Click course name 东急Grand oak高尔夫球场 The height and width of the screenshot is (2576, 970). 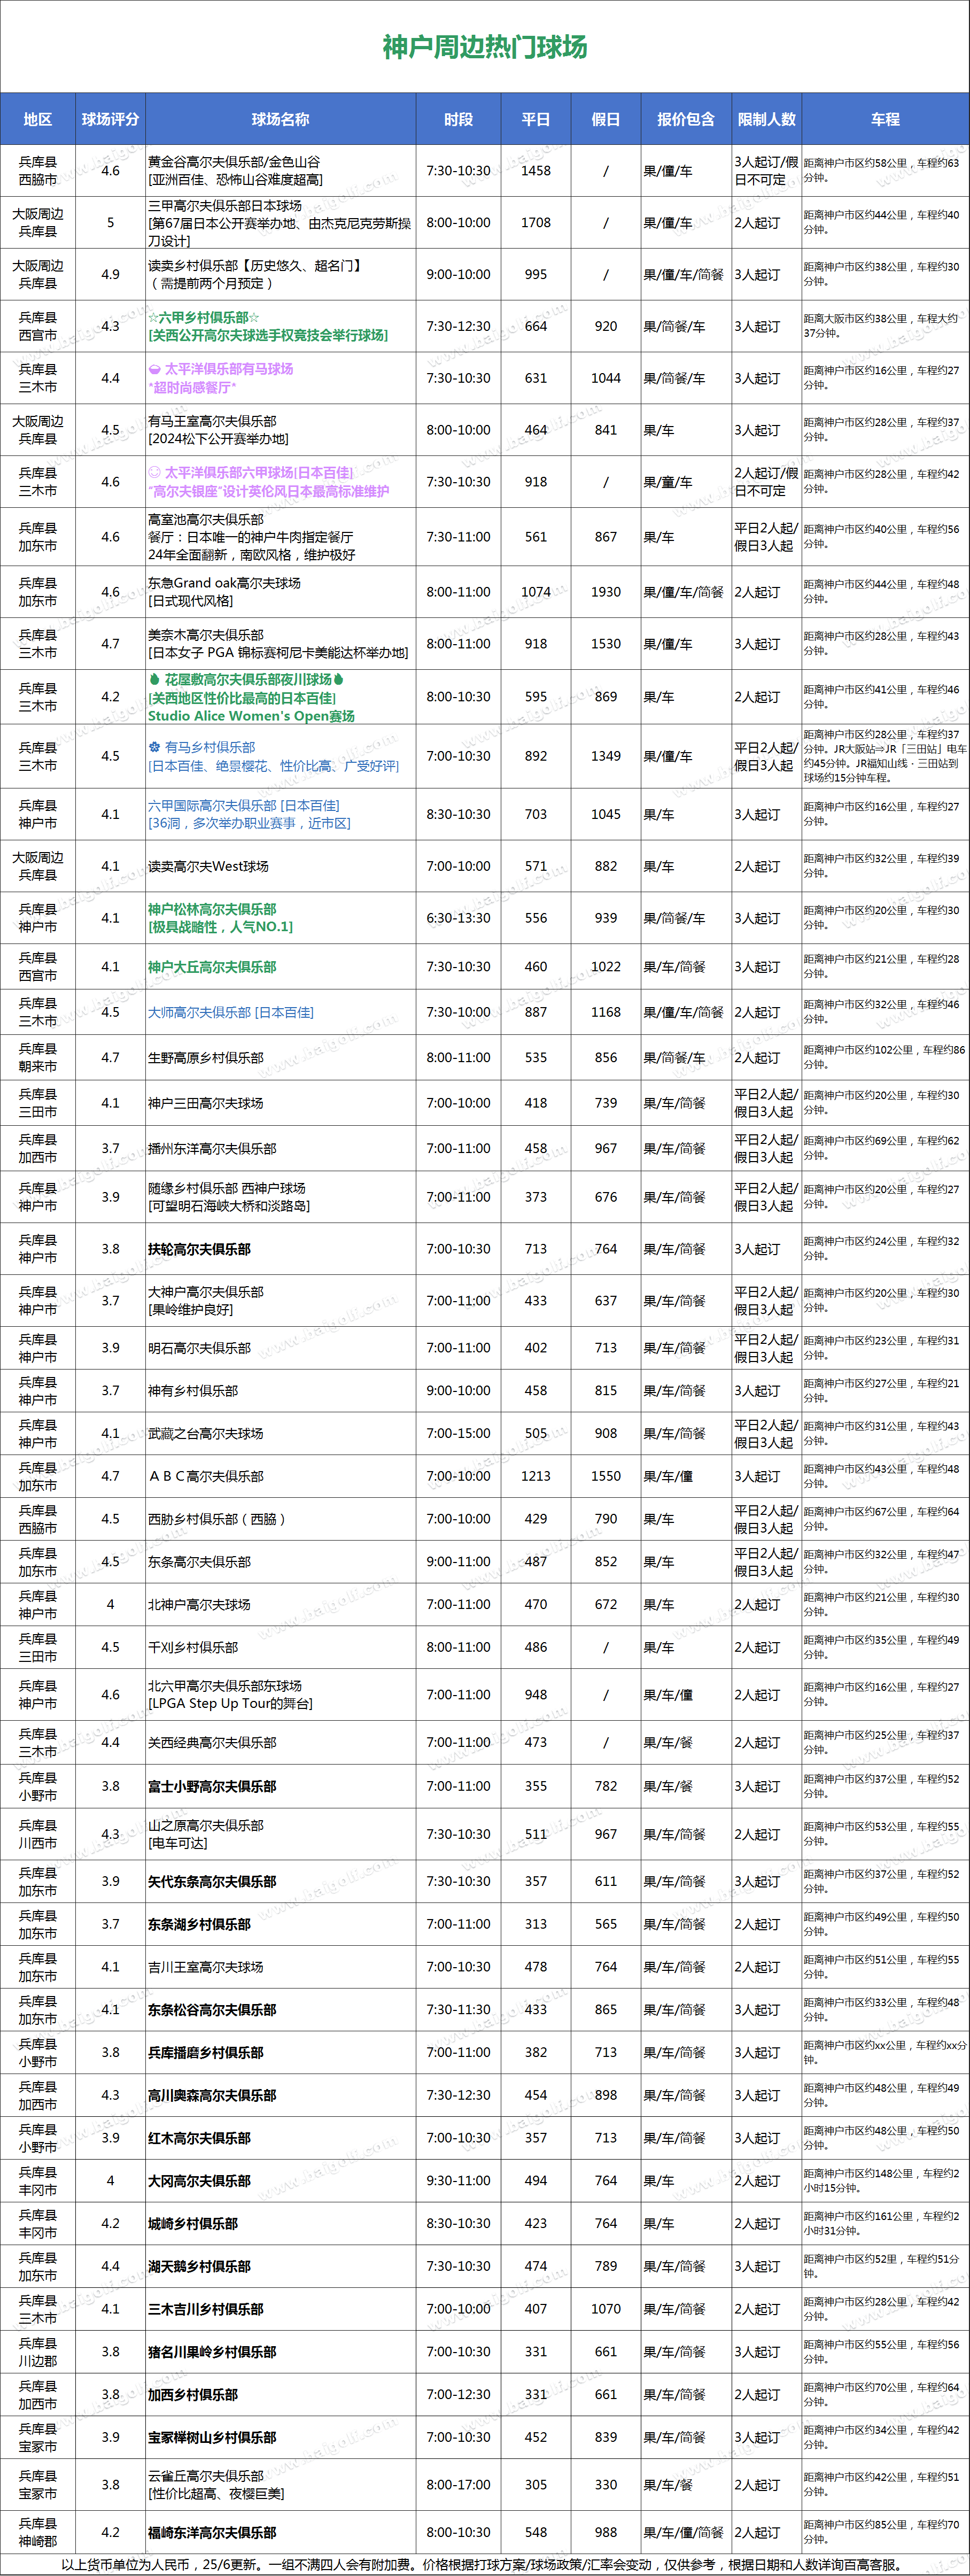pos(224,584)
